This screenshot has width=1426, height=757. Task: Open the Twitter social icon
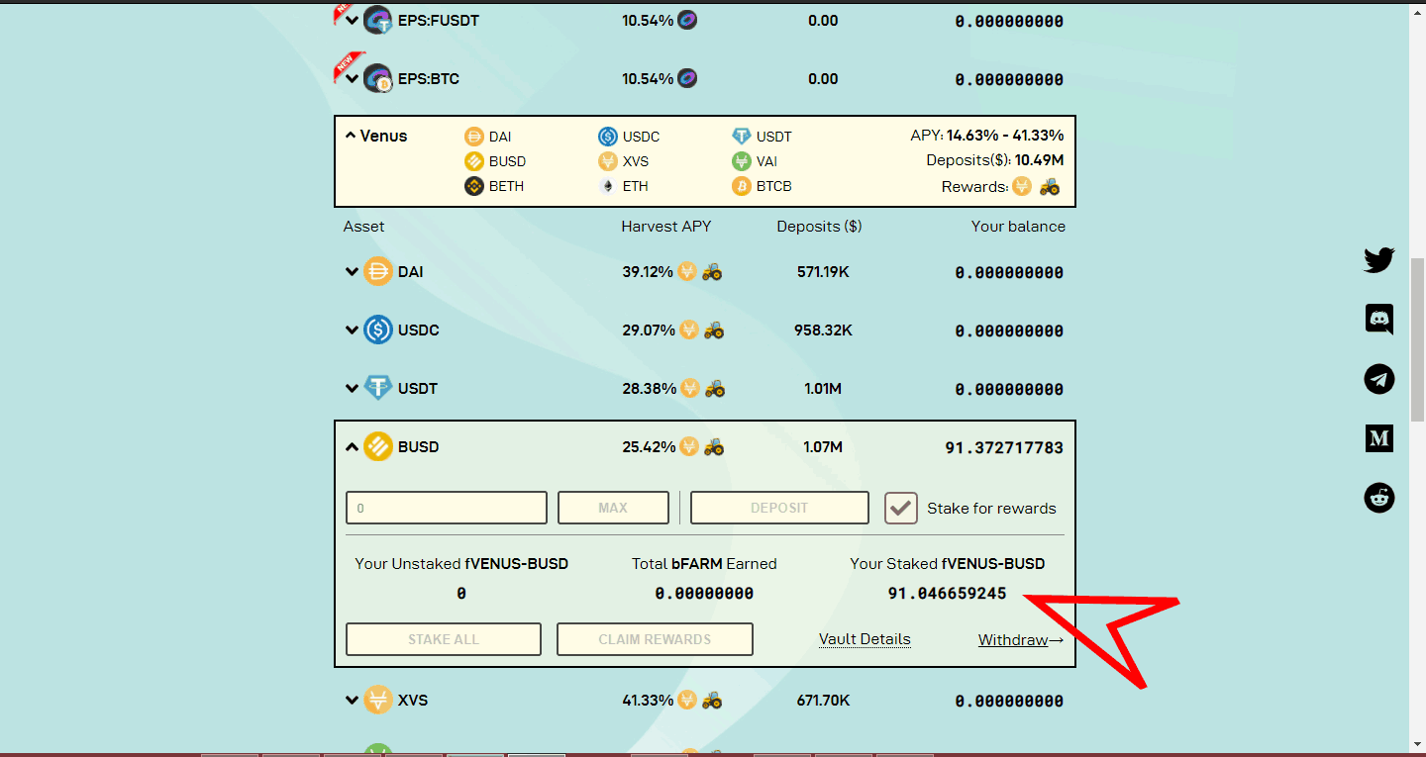pos(1379,260)
